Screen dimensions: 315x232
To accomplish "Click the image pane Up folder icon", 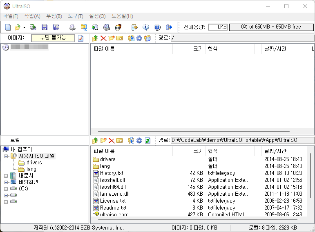I will click(95, 38).
